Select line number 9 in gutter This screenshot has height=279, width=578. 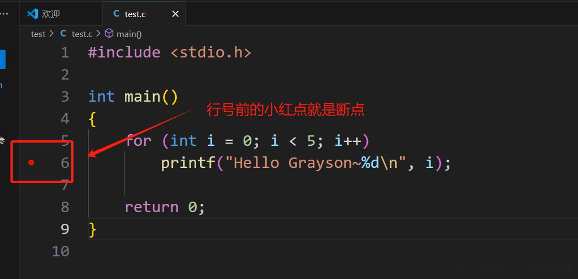pos(65,229)
